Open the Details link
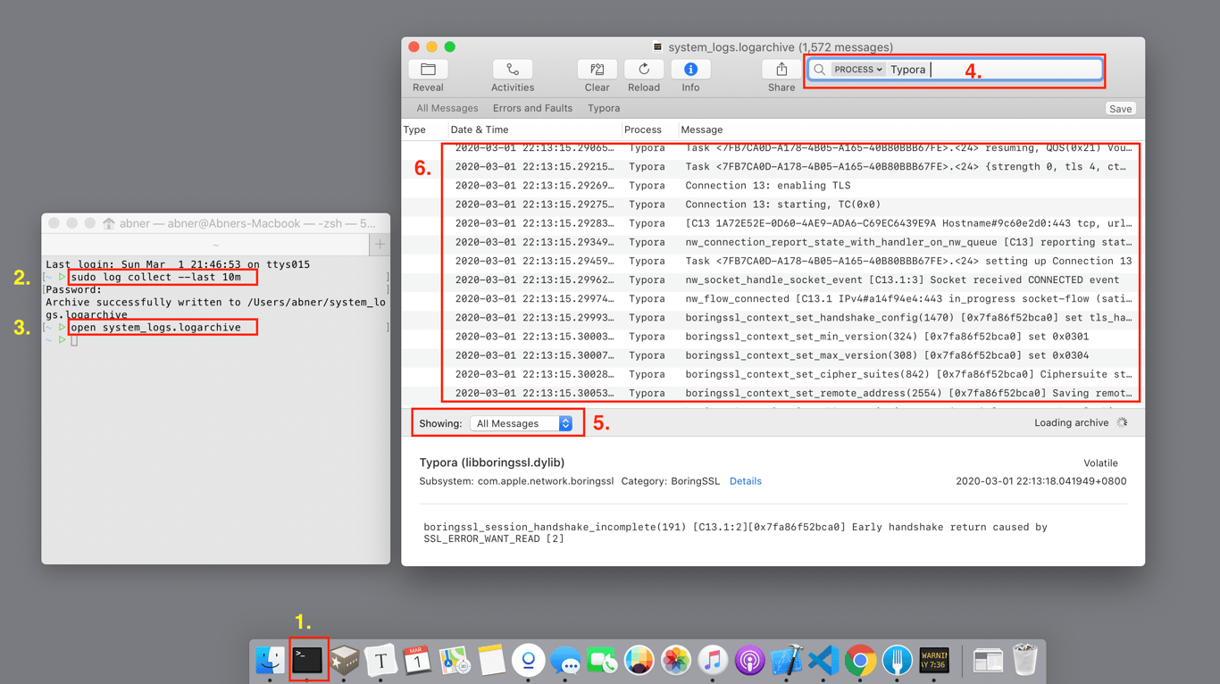The image size is (1220, 684). click(x=745, y=481)
